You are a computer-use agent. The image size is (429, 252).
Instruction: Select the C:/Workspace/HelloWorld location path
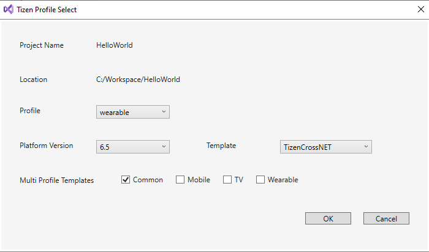138,80
